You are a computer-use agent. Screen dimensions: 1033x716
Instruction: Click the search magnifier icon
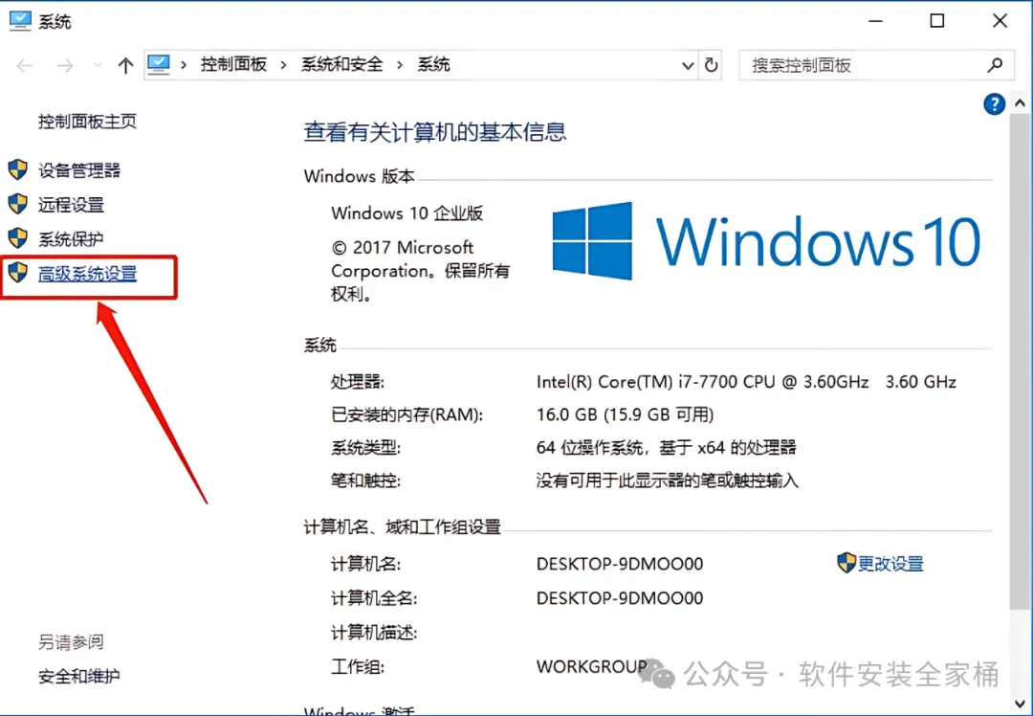pos(995,64)
